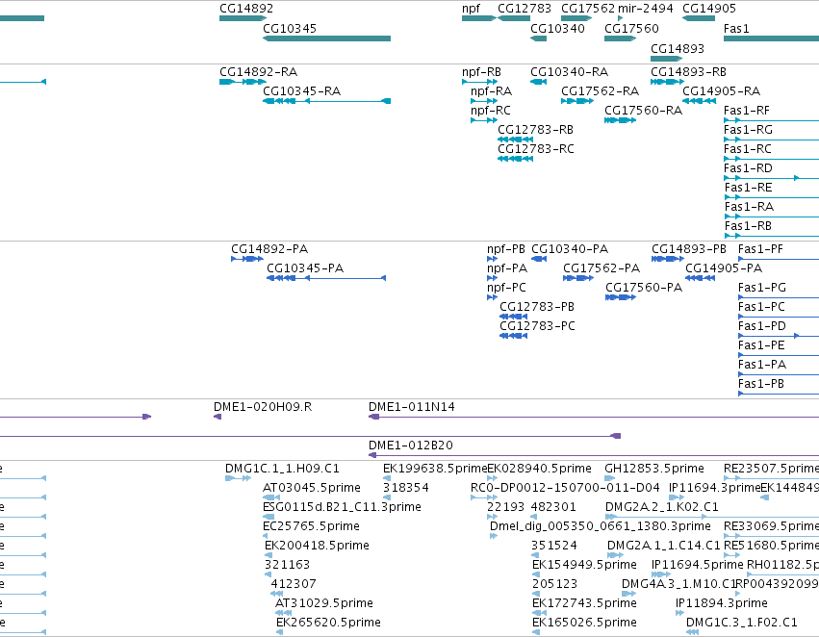
Task: Select the Fas1-PD protein label
Action: 761,327
